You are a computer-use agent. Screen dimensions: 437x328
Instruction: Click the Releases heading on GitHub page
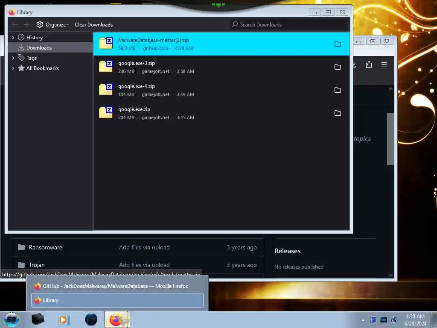287,251
